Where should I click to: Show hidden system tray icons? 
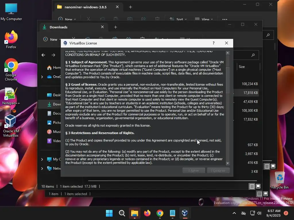(x=234, y=213)
